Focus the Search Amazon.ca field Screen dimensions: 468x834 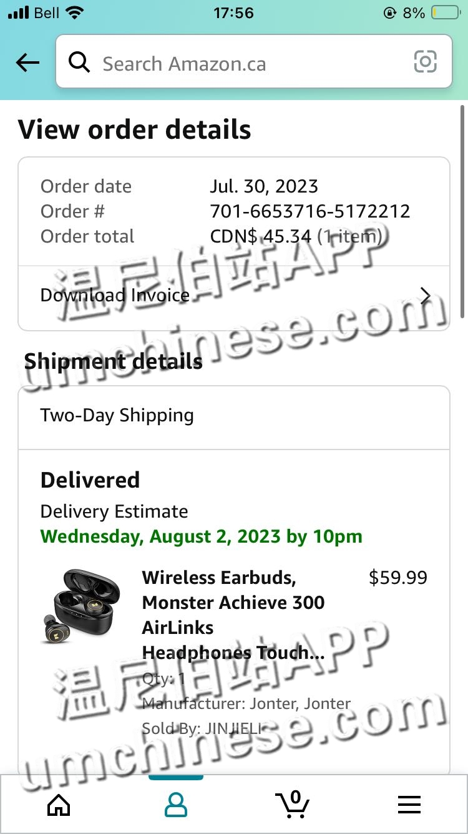(254, 61)
